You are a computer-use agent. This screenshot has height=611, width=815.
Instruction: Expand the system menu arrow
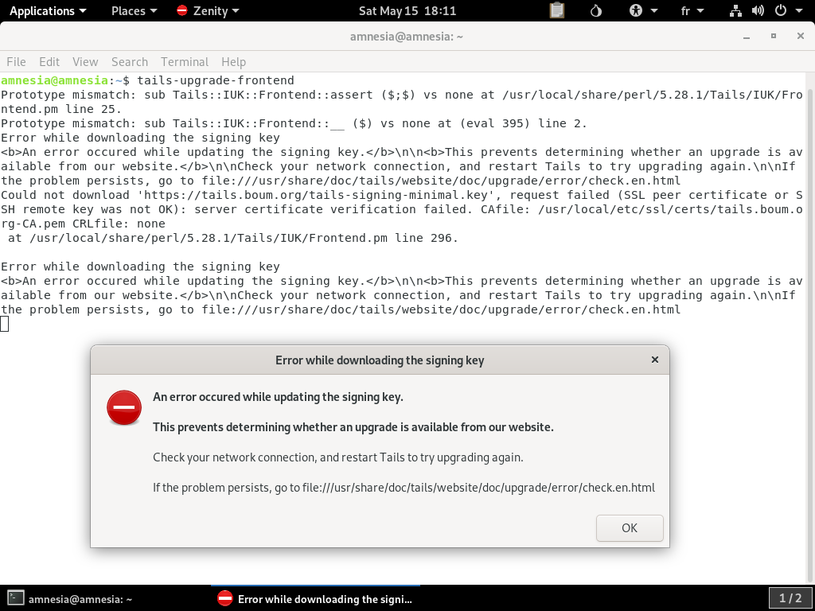tap(799, 11)
